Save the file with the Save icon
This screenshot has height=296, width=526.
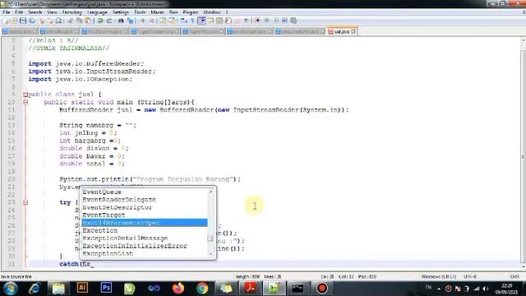(23, 21)
